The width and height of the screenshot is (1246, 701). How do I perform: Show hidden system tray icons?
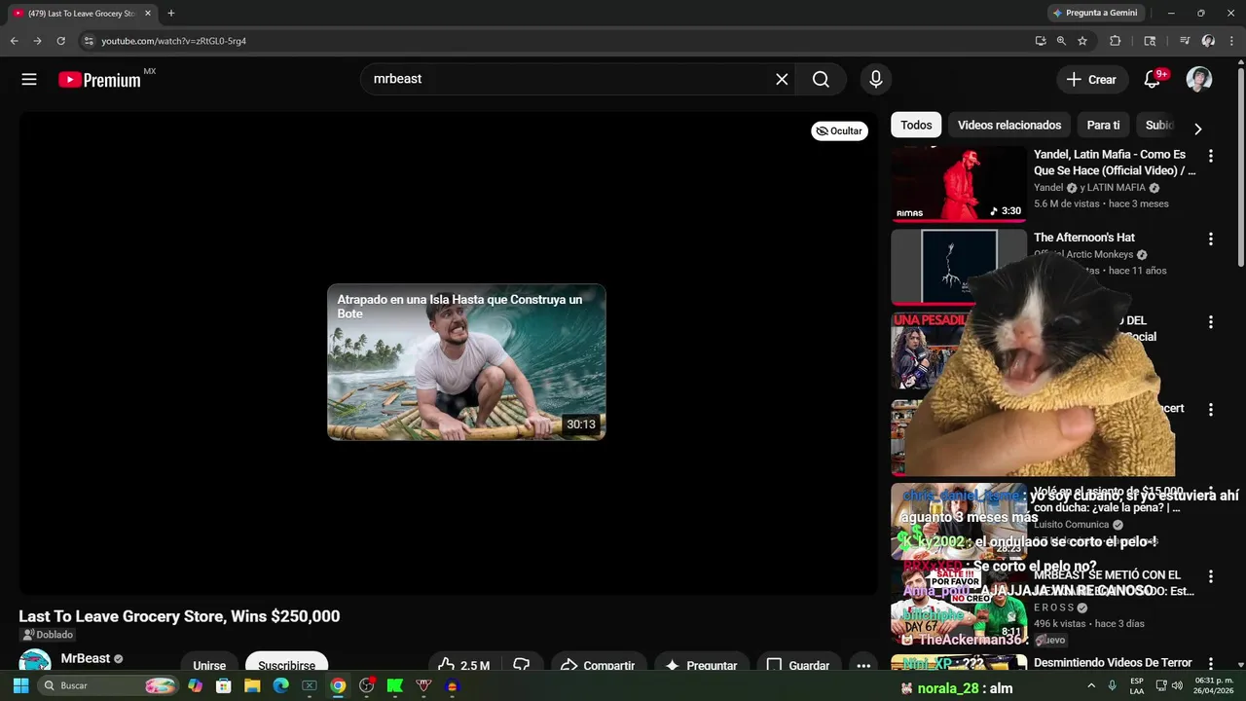point(1090,685)
